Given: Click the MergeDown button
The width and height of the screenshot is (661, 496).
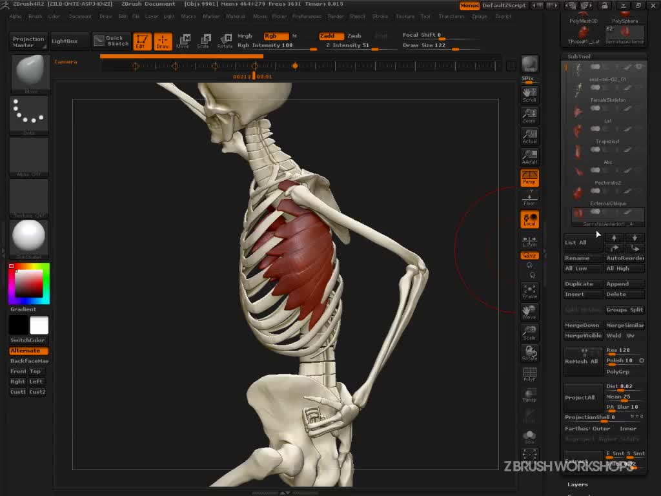Looking at the screenshot, I should click(x=584, y=325).
